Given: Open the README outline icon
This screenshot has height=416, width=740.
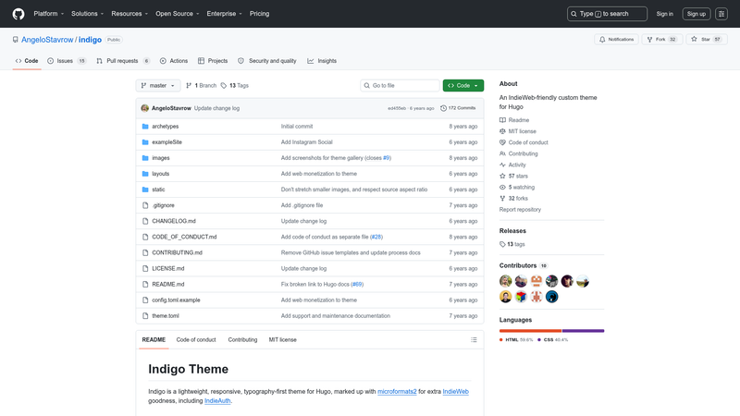Looking at the screenshot, I should tap(474, 339).
